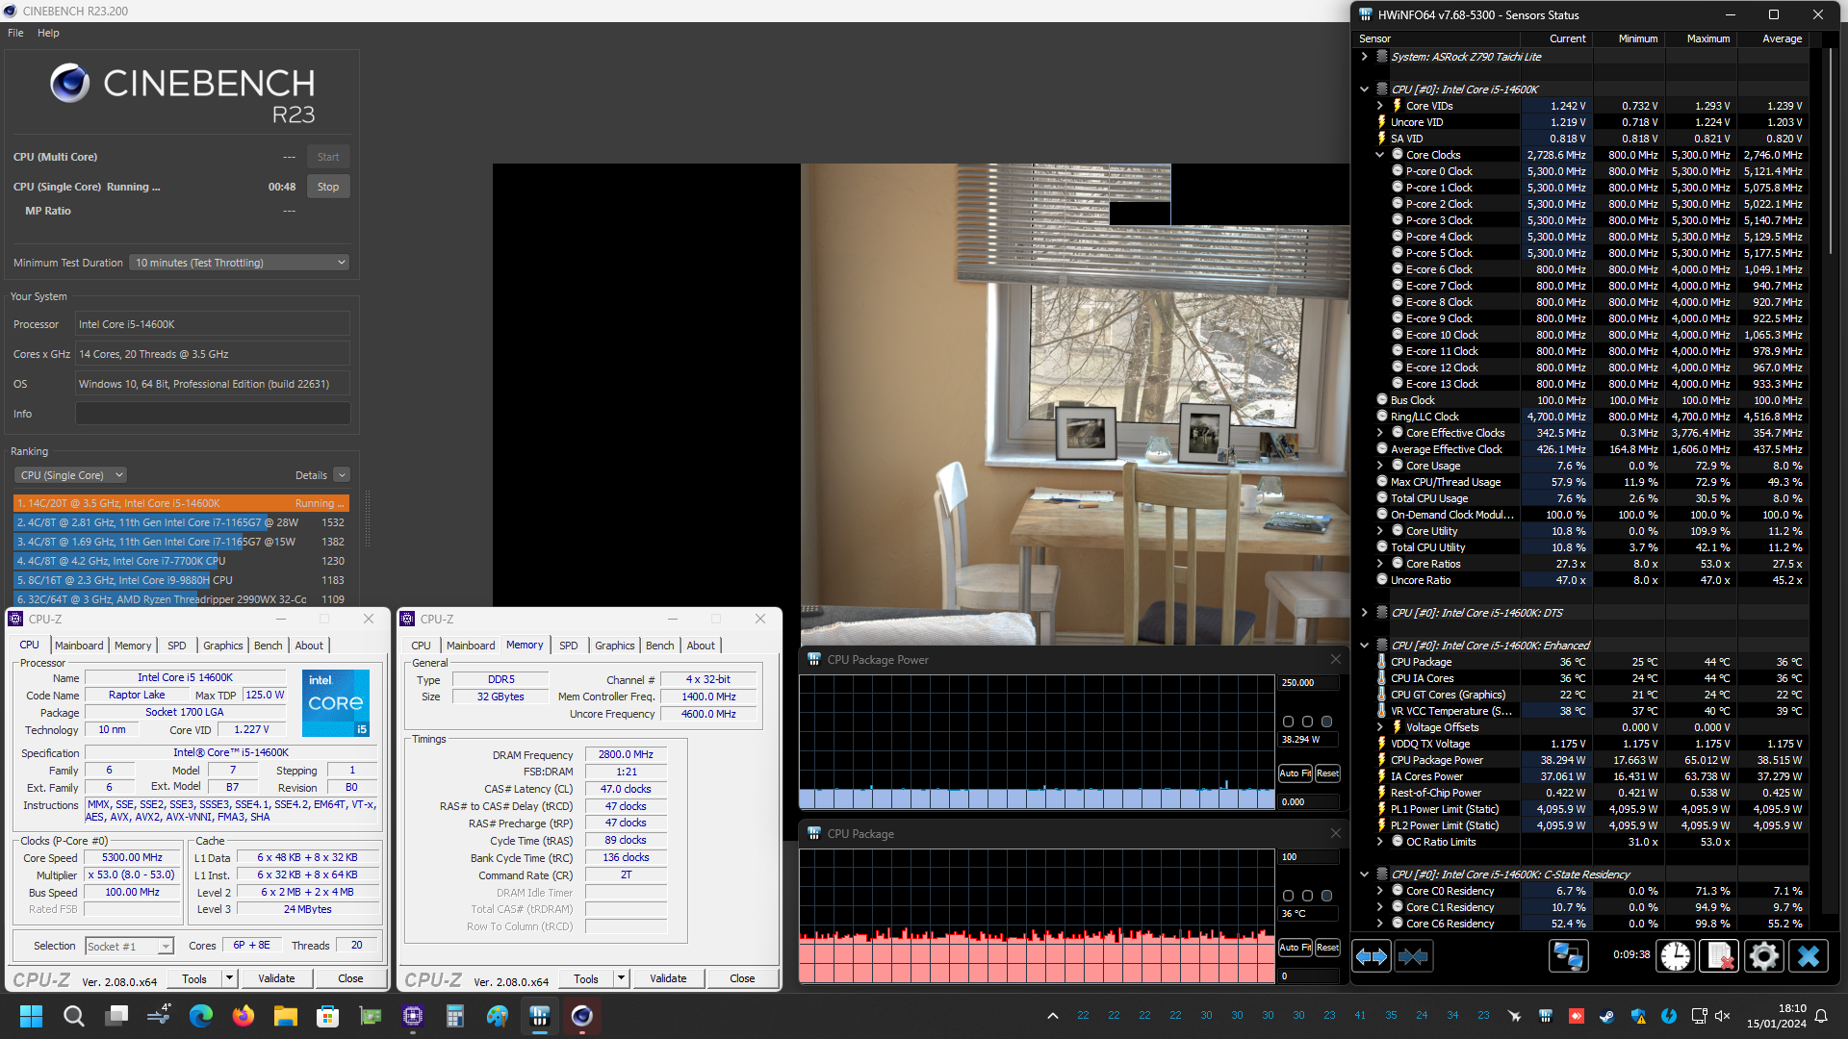The height and width of the screenshot is (1039, 1848).
Task: Open Paint from taskbar
Action: pyautogui.click(x=498, y=1016)
